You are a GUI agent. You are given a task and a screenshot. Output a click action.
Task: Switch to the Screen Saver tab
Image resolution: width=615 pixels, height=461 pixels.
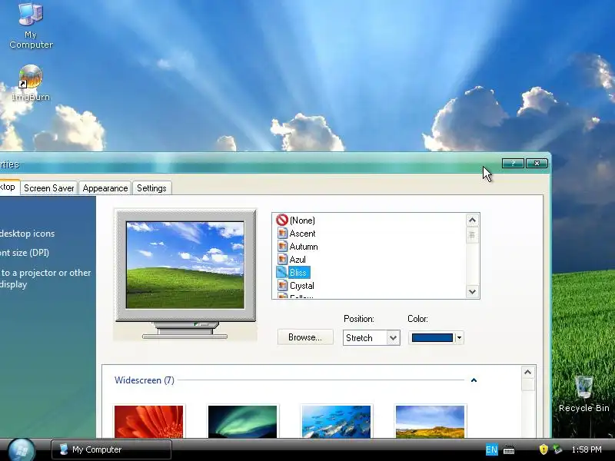pos(49,188)
